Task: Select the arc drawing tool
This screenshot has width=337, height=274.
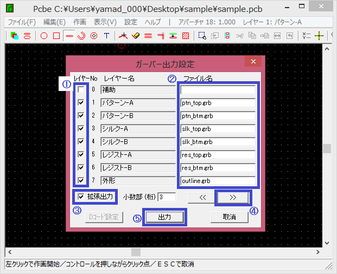Action: click(81, 36)
